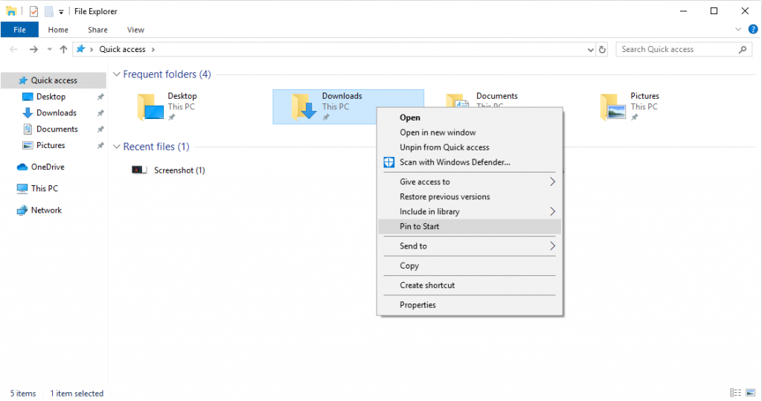Click the Recent files (1) heading

pos(156,147)
